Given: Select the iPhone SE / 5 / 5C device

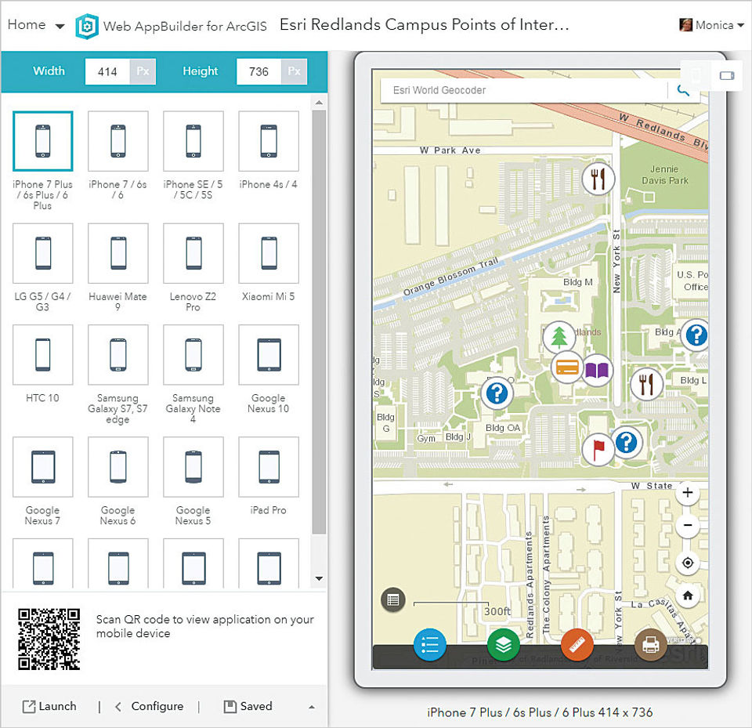Looking at the screenshot, I should click(193, 141).
